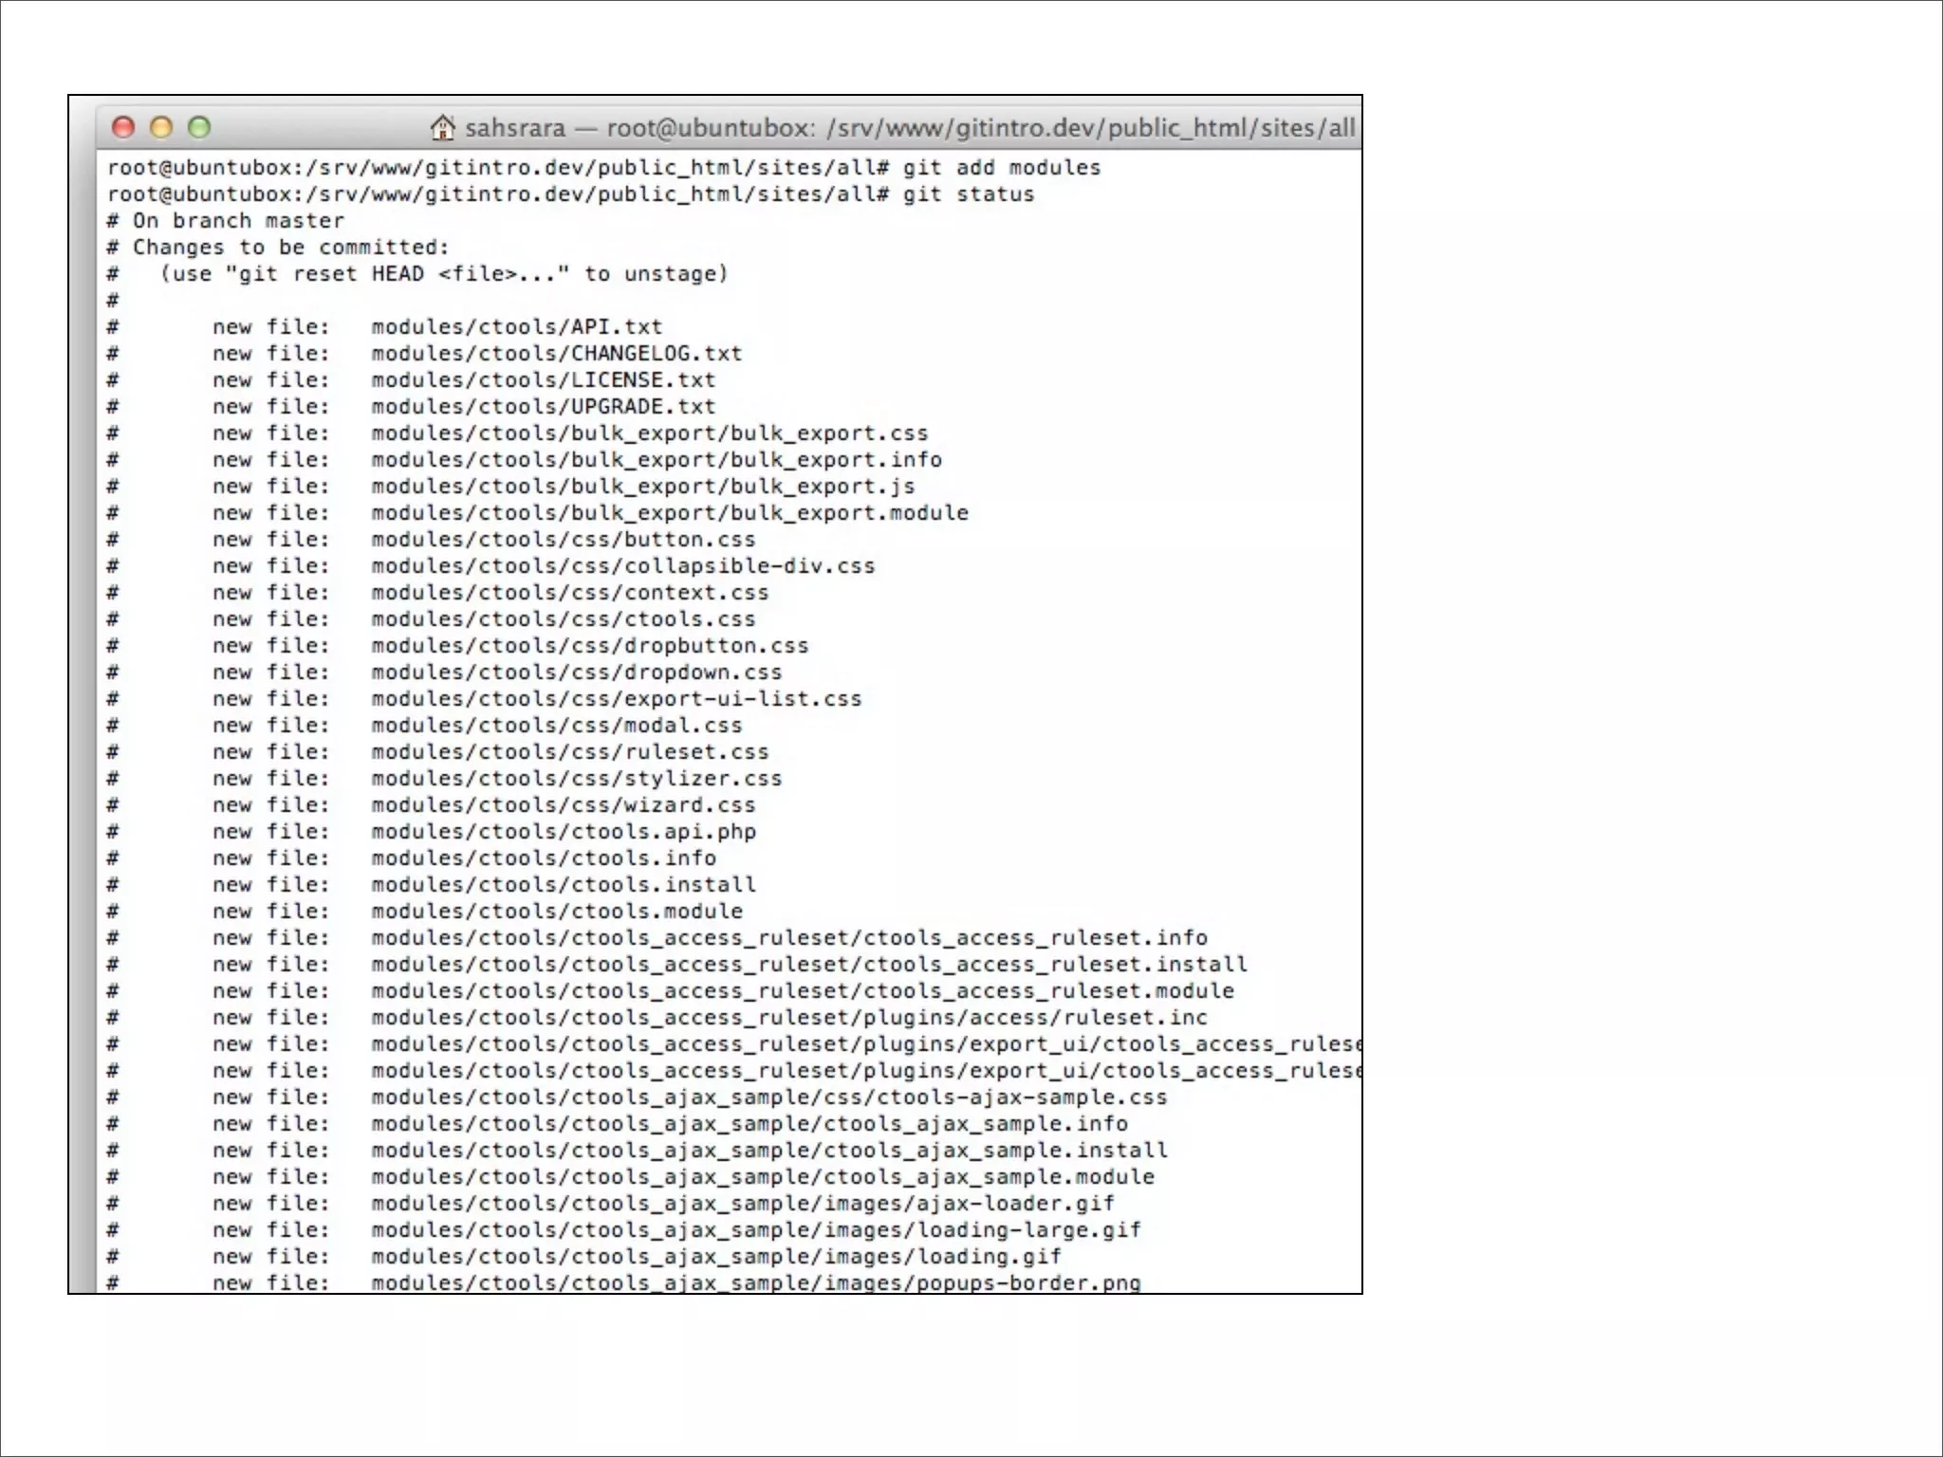Click the 'Changes to be committed:' line

(278, 248)
